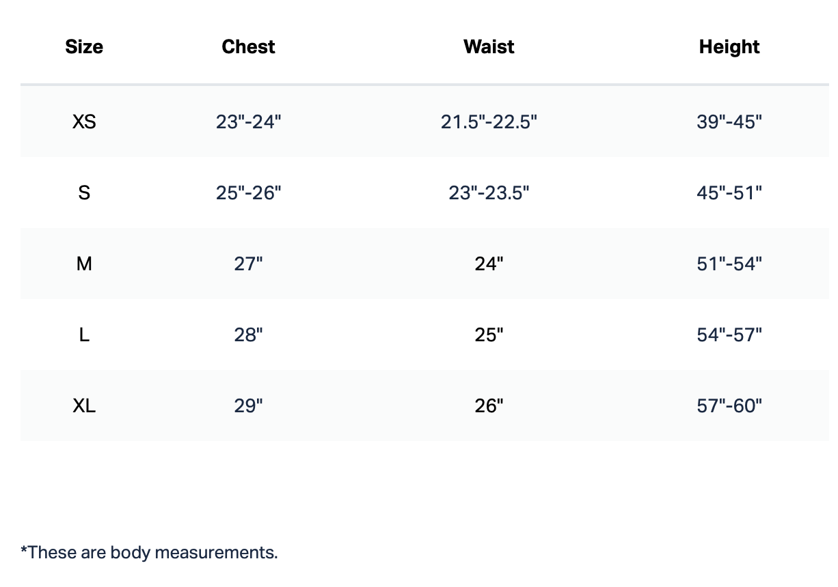The height and width of the screenshot is (587, 838).
Task: Select the L size row label
Action: coord(84,335)
